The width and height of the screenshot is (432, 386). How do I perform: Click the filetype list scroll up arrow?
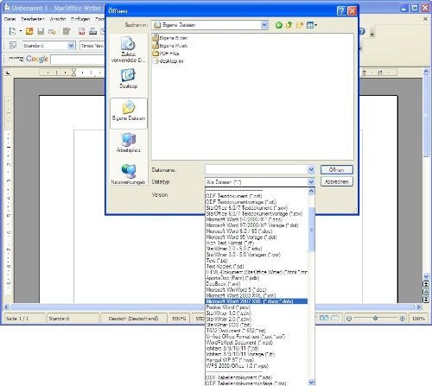(311, 191)
